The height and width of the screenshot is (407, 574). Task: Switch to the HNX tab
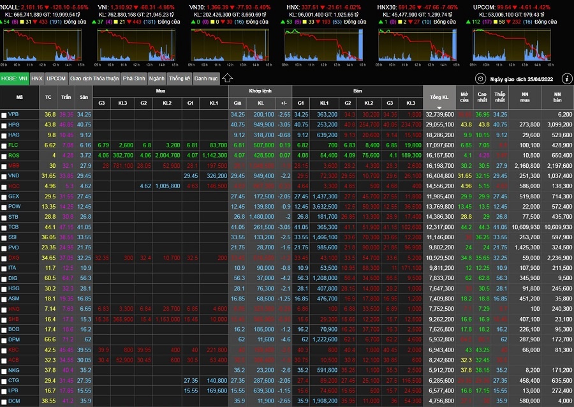point(37,78)
